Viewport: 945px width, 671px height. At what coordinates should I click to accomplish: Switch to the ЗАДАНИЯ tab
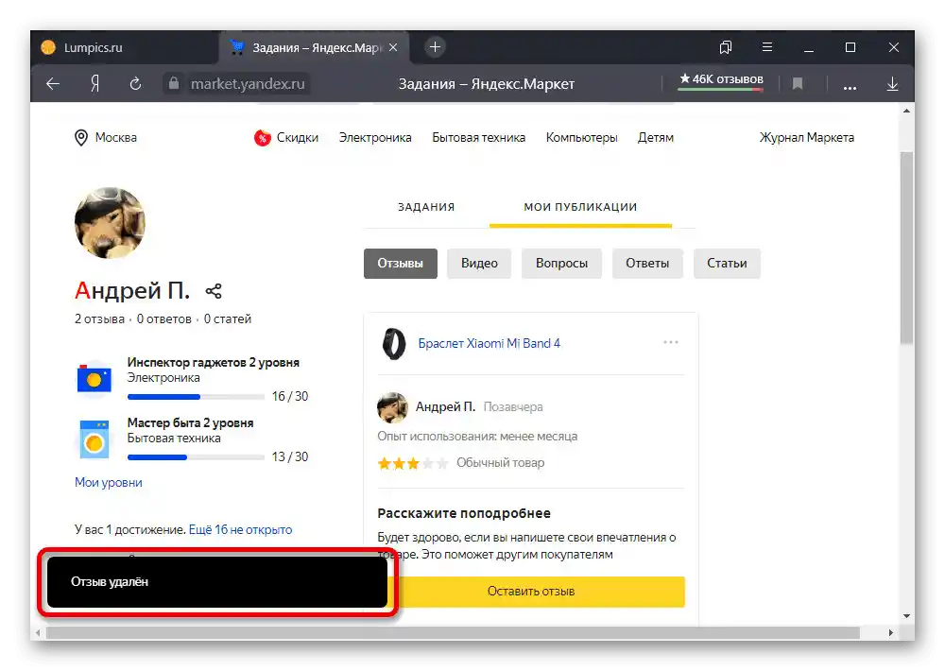coord(426,207)
